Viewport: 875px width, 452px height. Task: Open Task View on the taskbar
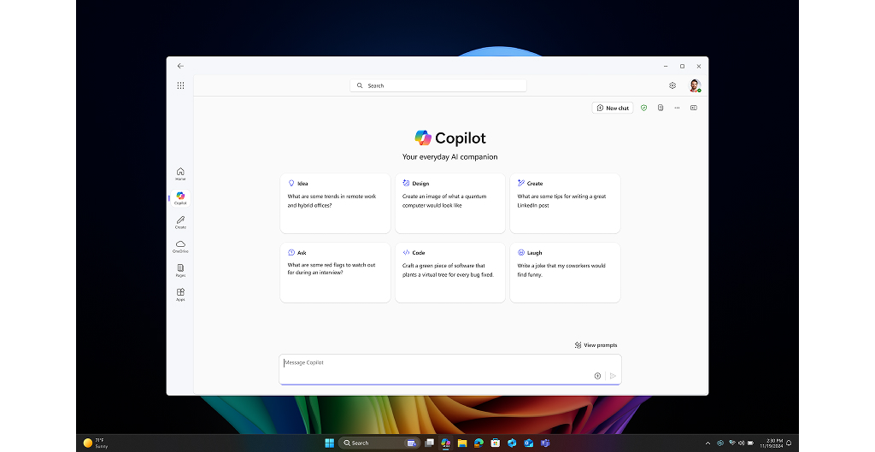pos(429,443)
